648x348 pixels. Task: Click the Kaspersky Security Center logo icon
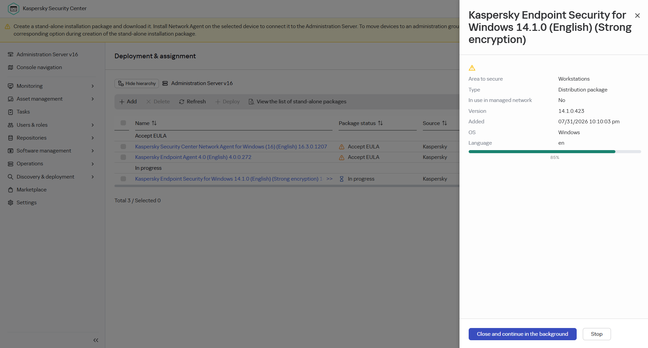click(x=14, y=9)
